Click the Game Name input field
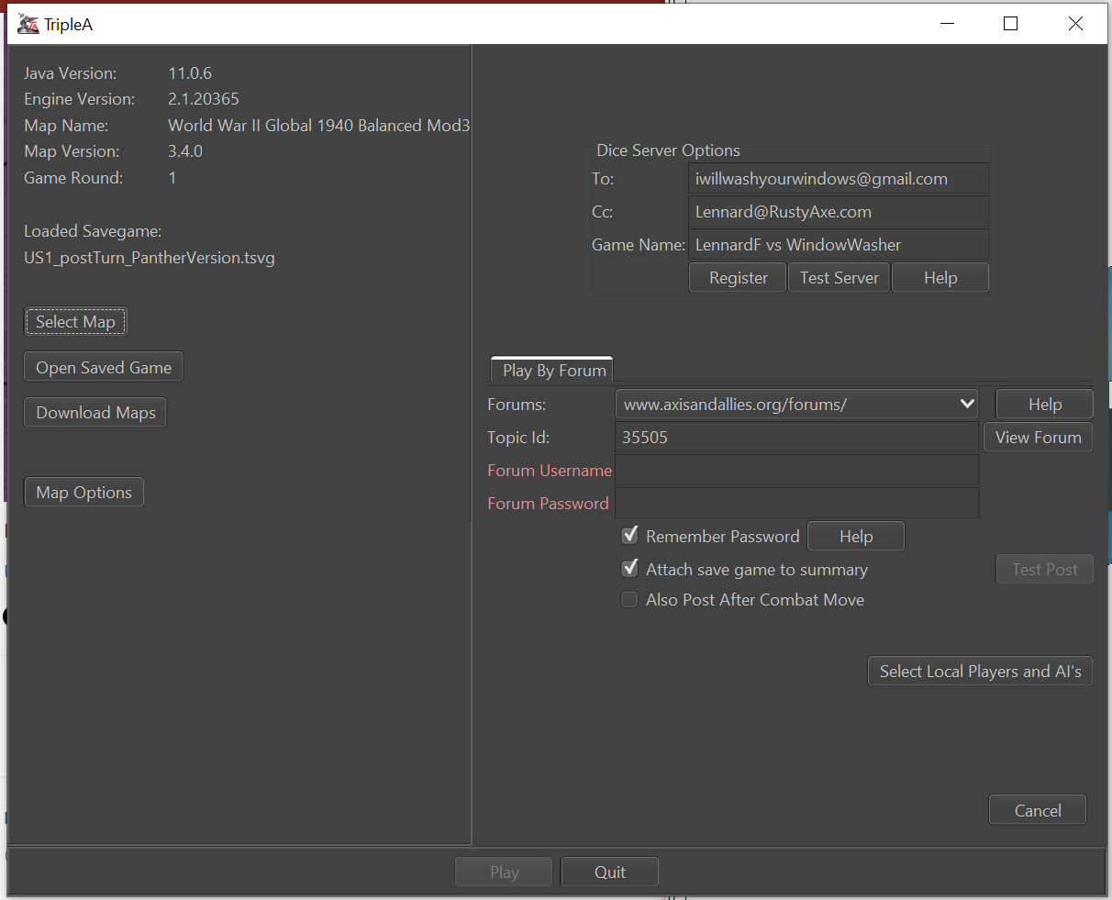1112x900 pixels. [839, 245]
